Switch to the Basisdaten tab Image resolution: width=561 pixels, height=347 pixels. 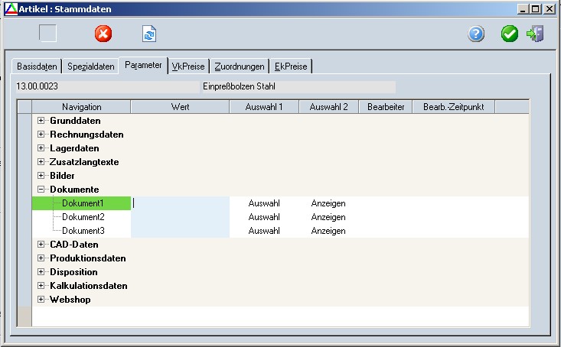[x=37, y=66]
